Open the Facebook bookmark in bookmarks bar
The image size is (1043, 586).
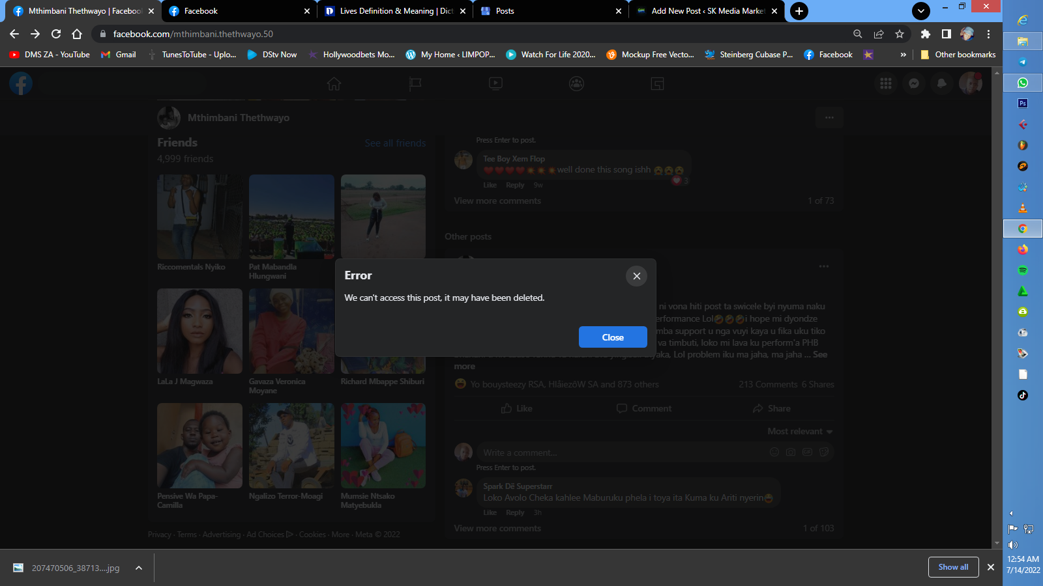[x=829, y=55]
